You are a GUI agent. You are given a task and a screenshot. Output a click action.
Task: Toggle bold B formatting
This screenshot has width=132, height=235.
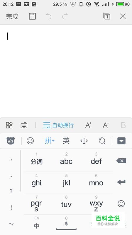coord(123,125)
